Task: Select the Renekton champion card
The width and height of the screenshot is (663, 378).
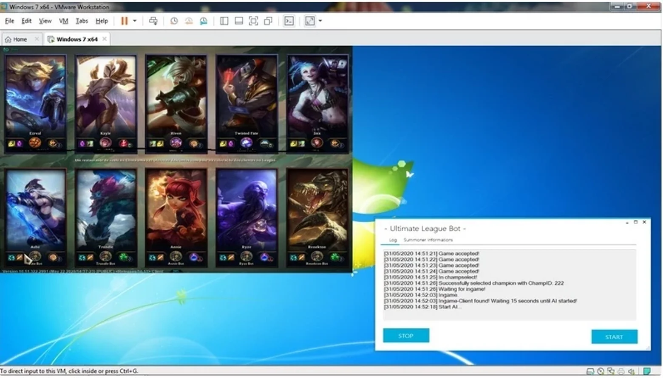Action: [x=317, y=217]
